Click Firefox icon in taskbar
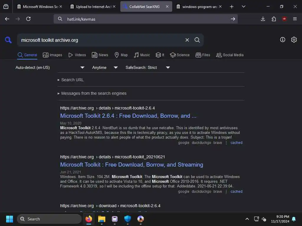The width and height of the screenshot is (302, 226). click(89, 219)
